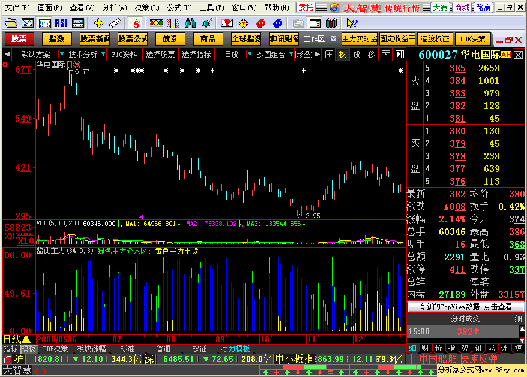Open the 文件(F) menu
Viewport: 527px width, 377px height.
tap(17, 7)
